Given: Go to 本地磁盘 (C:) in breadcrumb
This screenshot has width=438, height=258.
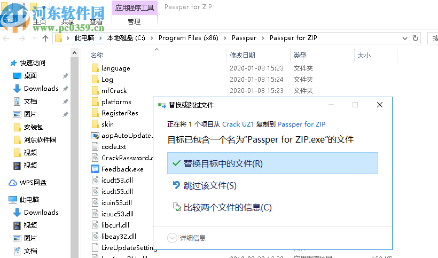Looking at the screenshot, I should point(126,38).
